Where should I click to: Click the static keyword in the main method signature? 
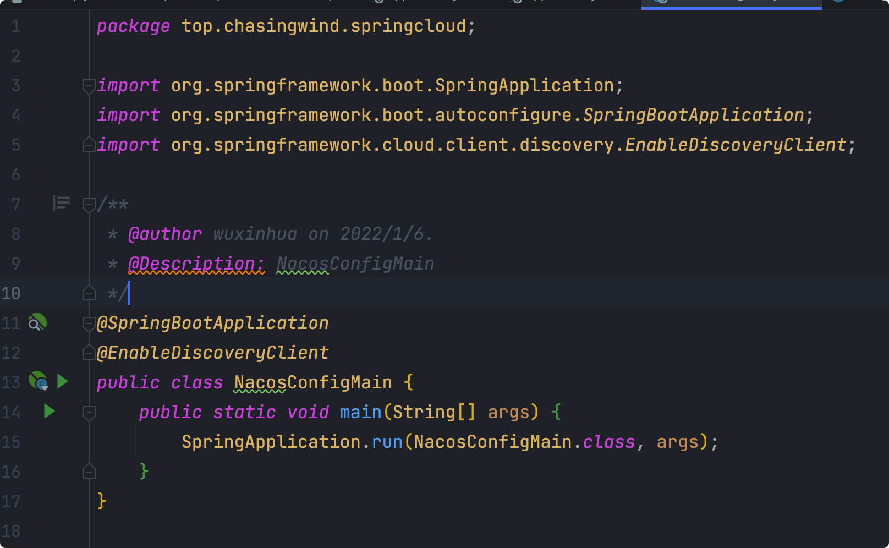point(245,413)
